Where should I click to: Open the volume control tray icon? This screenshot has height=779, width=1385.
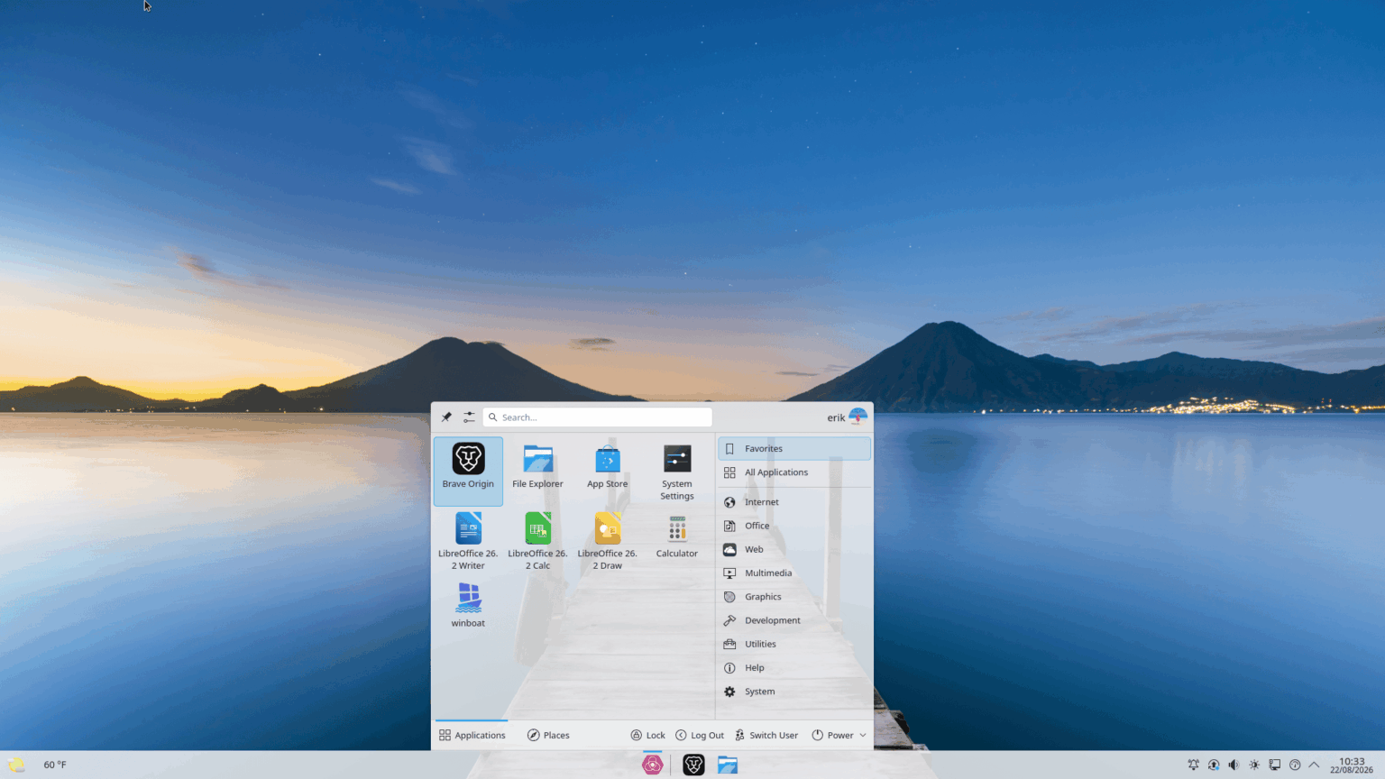pyautogui.click(x=1234, y=765)
